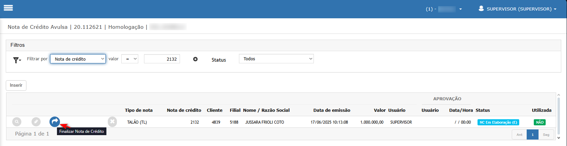Open the funnel filter options
Screen dimensions: 567x146
(x=17, y=60)
